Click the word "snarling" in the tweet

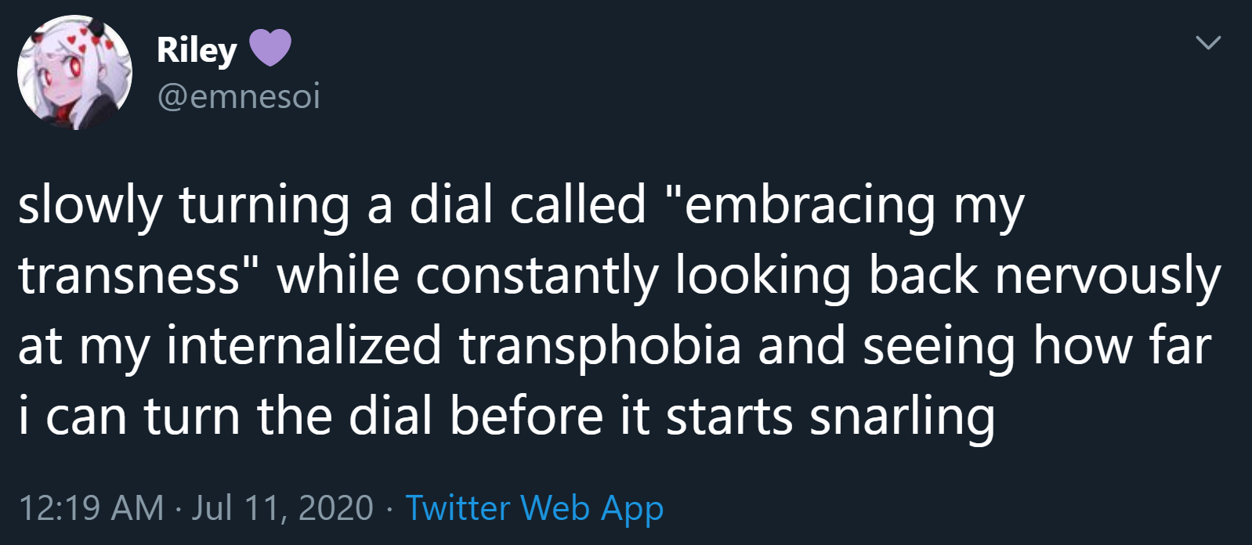coord(903,417)
